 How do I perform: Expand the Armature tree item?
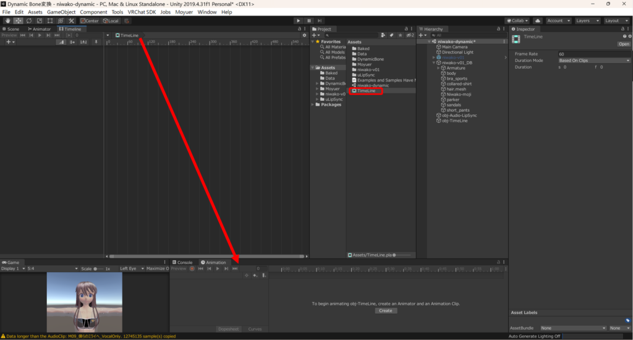coord(438,68)
